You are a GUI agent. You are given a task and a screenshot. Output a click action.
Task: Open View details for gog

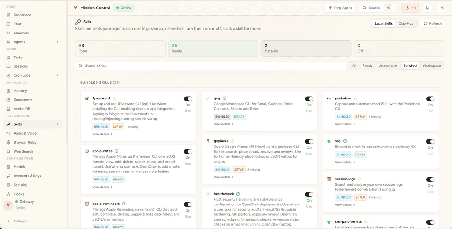click(223, 124)
